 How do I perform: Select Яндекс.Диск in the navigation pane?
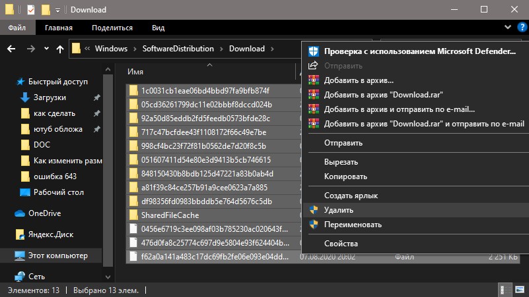(x=44, y=234)
